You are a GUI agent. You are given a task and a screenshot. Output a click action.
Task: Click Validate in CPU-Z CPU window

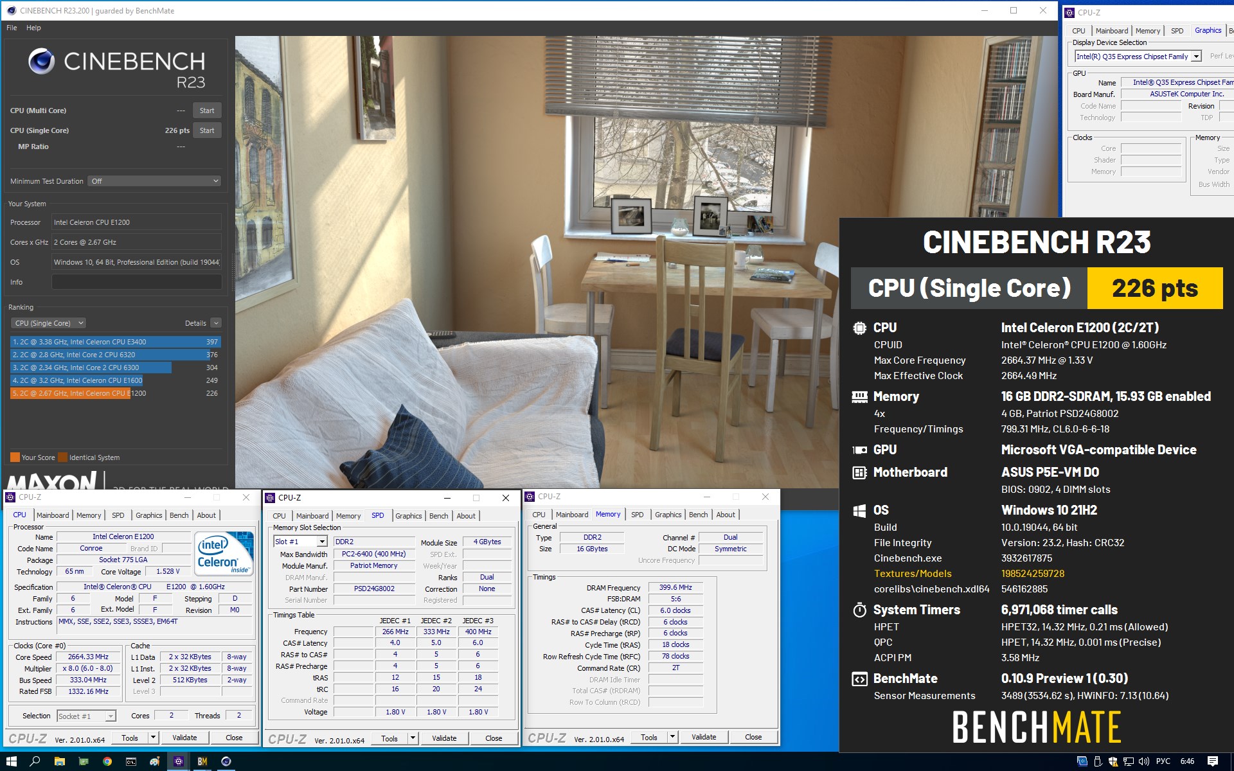click(184, 738)
